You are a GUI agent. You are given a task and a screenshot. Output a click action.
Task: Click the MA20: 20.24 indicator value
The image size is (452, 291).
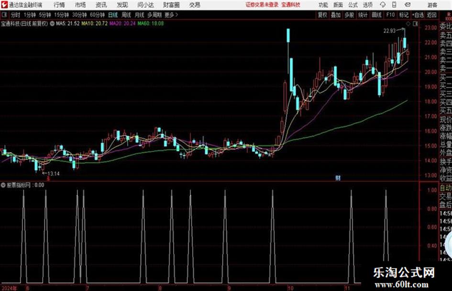[x=122, y=23]
